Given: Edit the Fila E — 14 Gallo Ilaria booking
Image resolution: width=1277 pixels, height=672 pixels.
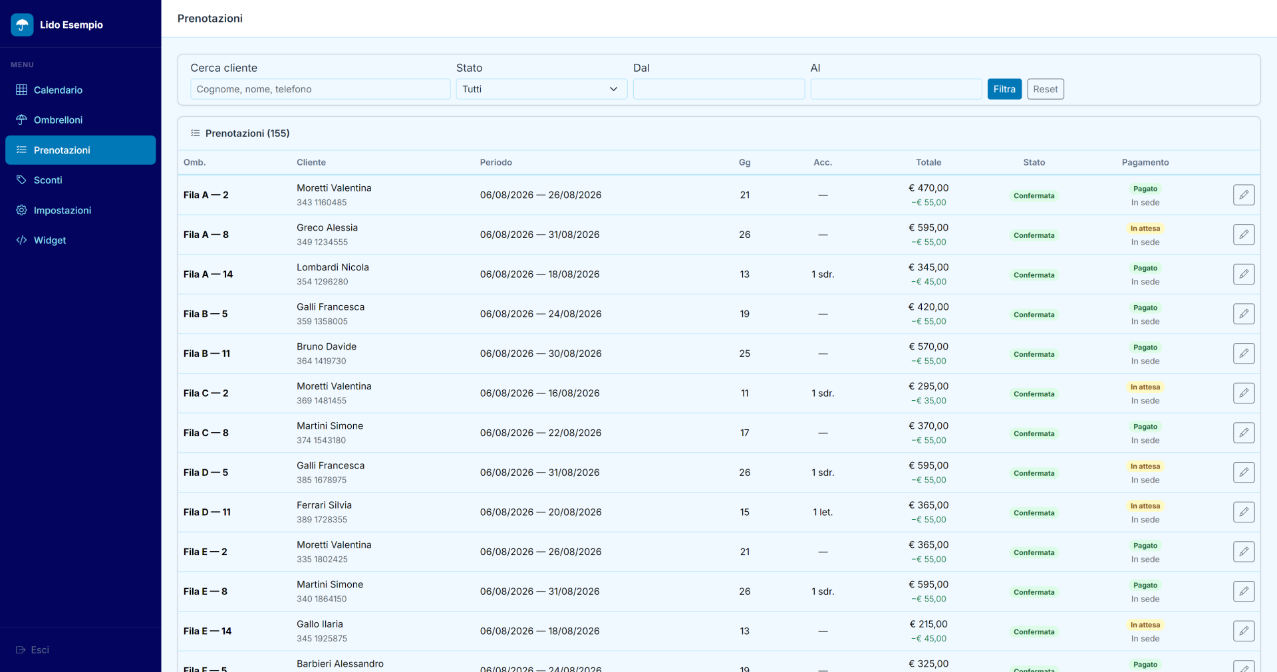Looking at the screenshot, I should pyautogui.click(x=1244, y=631).
